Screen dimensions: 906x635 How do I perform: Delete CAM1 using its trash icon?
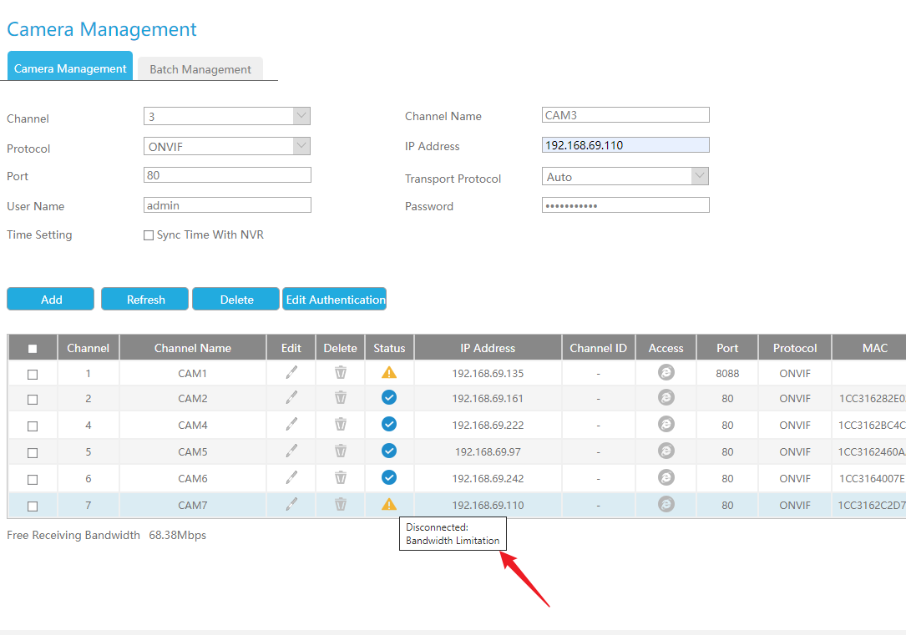341,373
